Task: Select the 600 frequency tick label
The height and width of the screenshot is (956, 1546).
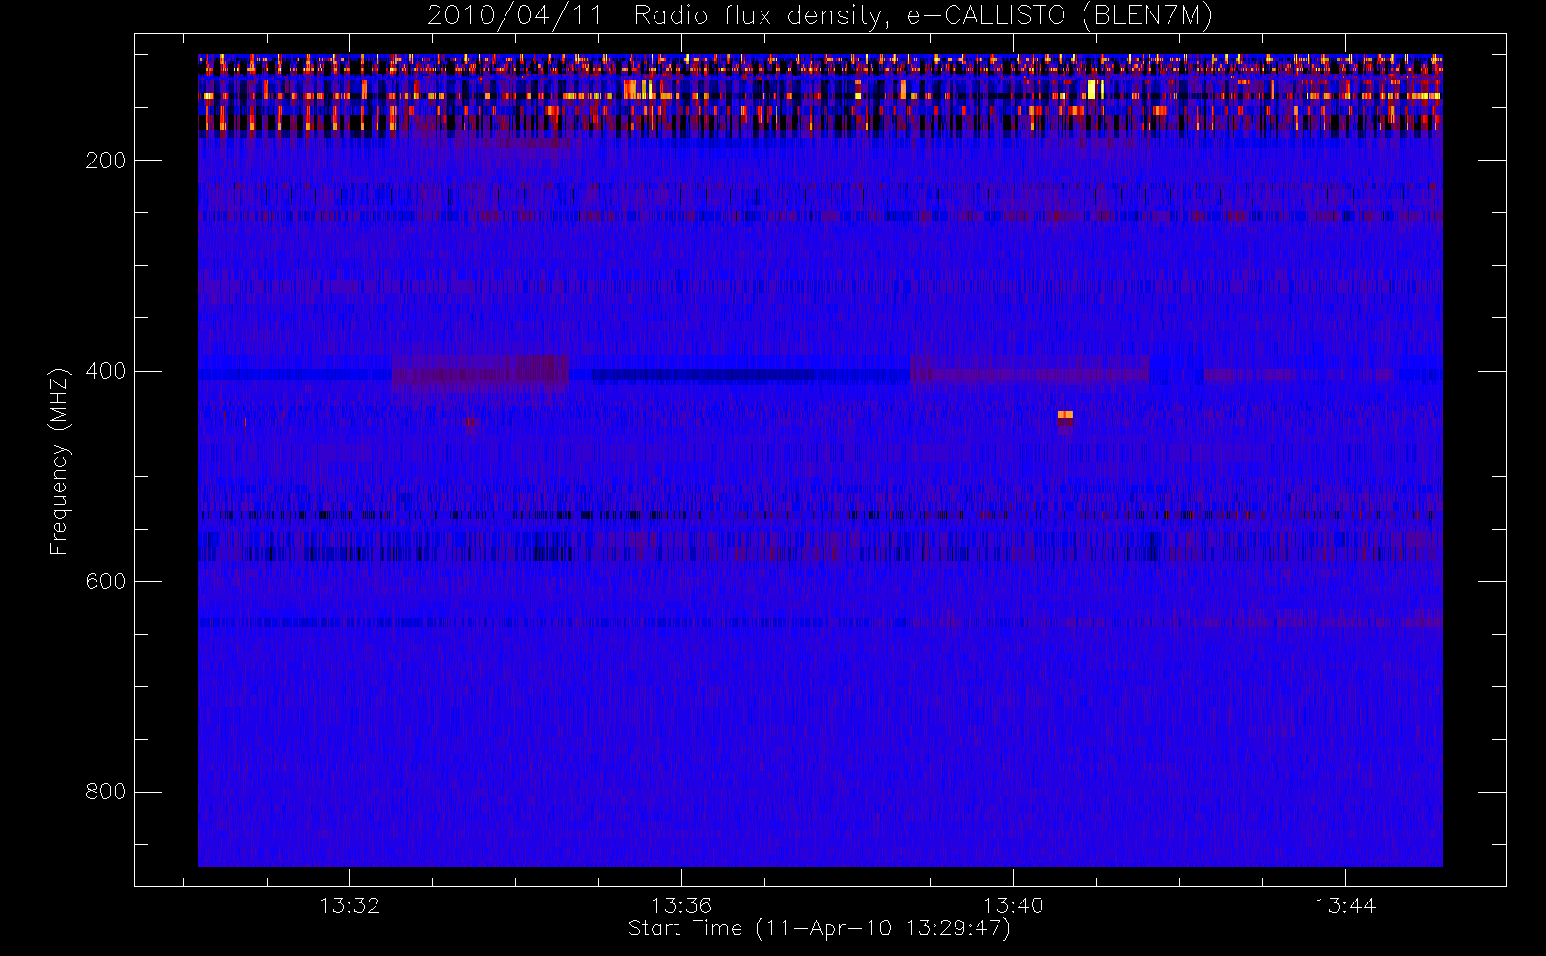Action: (105, 581)
